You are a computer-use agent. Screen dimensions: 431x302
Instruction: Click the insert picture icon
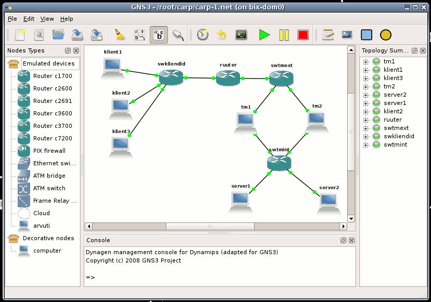(347, 35)
